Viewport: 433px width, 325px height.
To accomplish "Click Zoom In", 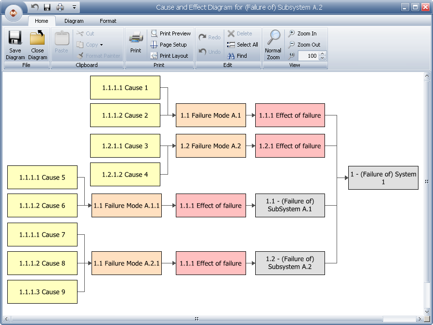I will (x=302, y=33).
